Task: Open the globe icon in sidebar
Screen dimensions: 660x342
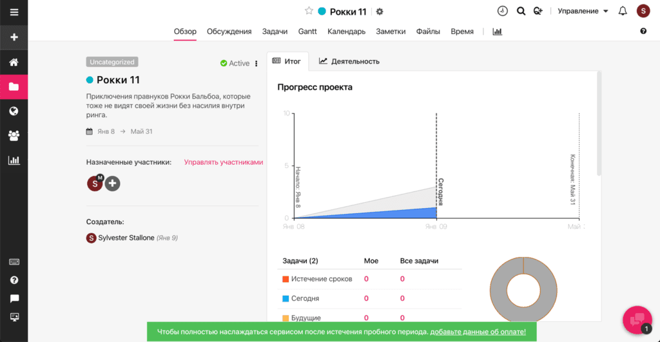Action: tap(14, 111)
